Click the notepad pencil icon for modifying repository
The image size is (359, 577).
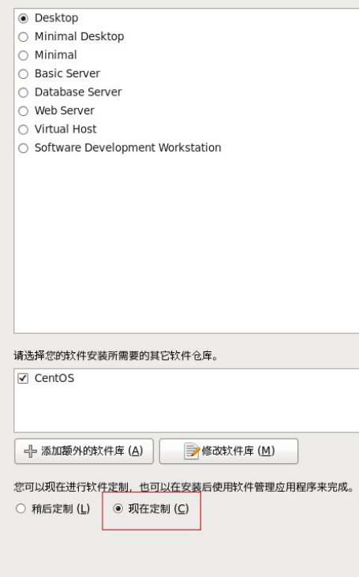pos(191,451)
